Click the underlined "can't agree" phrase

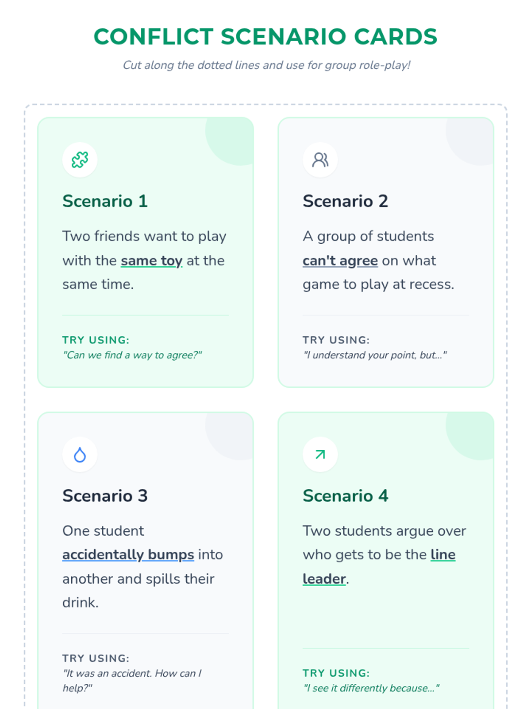(340, 261)
